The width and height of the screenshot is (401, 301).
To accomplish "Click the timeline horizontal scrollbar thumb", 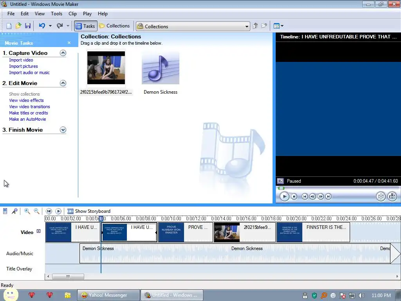I will (x=68, y=276).
